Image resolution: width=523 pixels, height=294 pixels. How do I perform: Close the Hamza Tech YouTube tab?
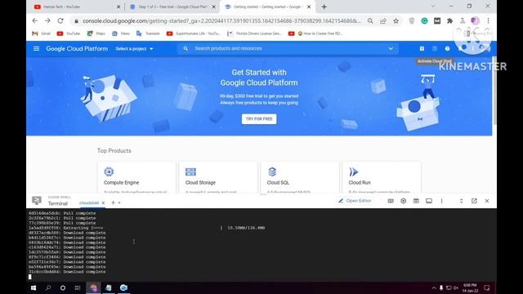pyautogui.click(x=118, y=7)
